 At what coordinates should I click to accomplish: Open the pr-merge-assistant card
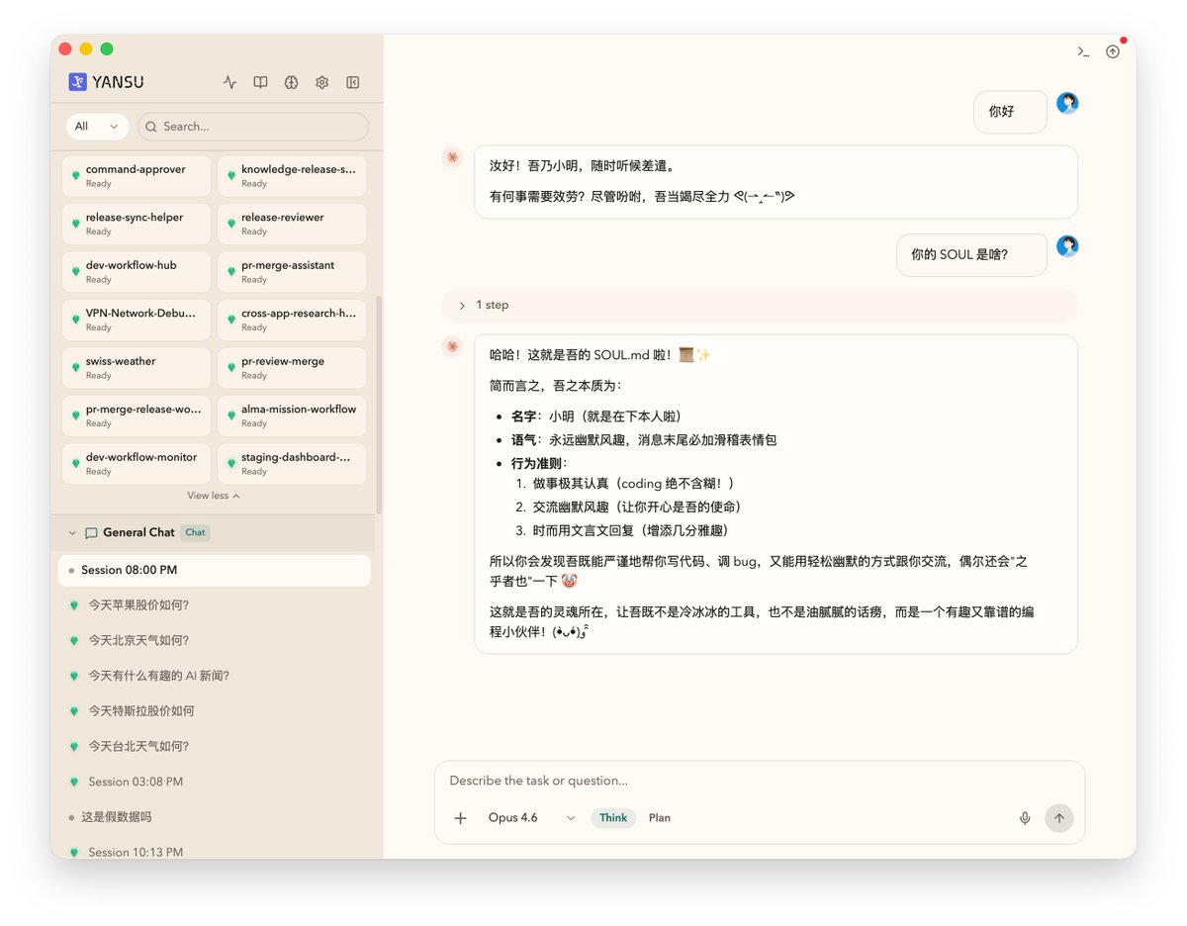[292, 272]
